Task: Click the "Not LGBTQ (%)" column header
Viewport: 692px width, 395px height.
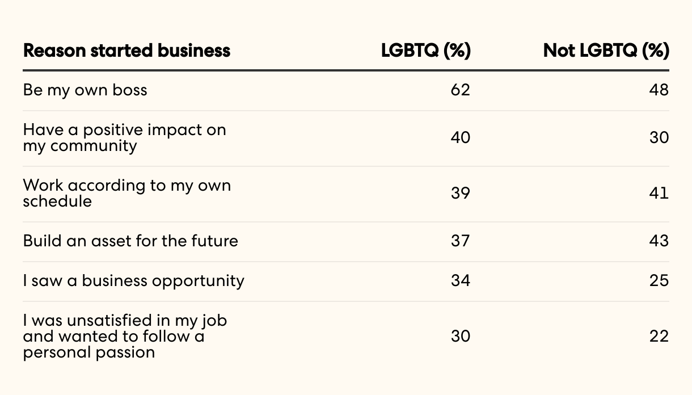Action: [606, 51]
